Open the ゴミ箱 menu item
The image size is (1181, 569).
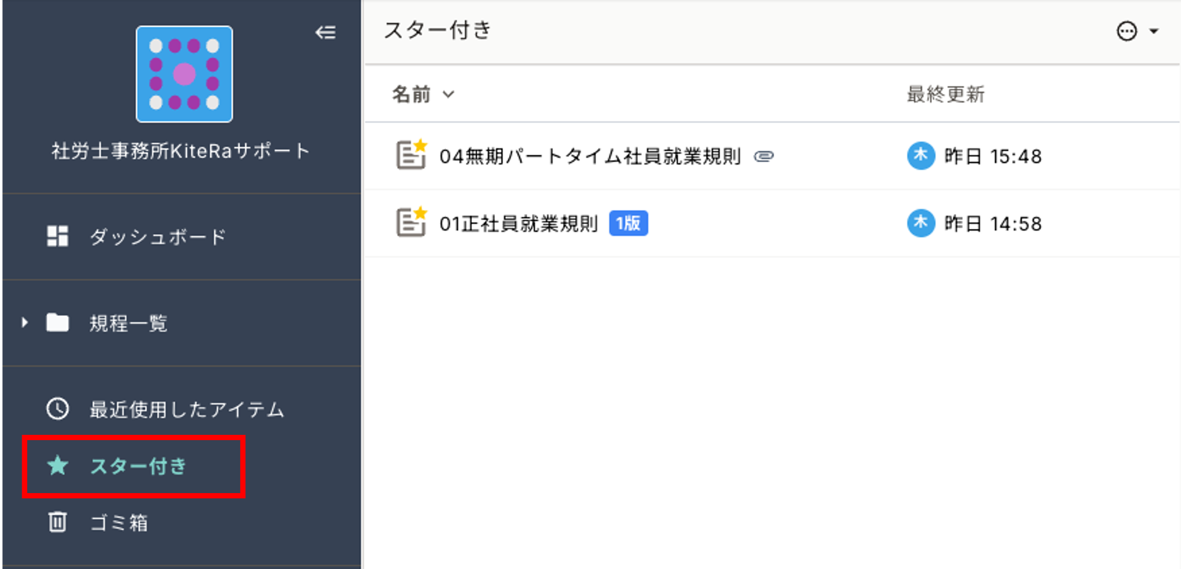tap(119, 523)
